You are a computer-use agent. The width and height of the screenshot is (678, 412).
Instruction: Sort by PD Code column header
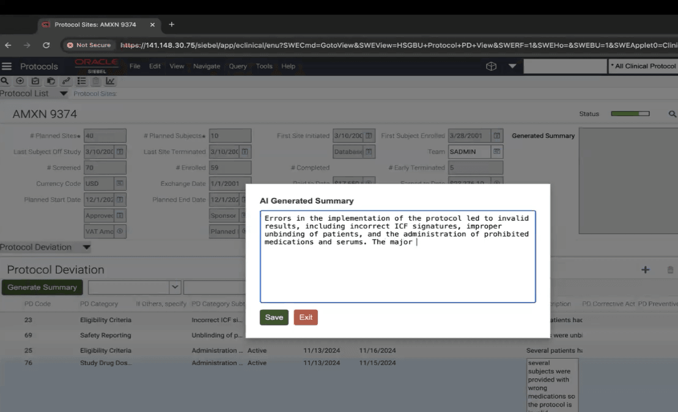pos(38,304)
